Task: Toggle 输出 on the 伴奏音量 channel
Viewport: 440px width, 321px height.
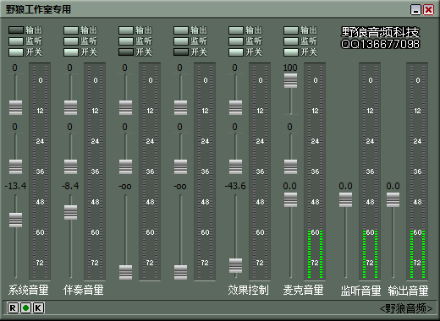Action: pyautogui.click(x=71, y=30)
